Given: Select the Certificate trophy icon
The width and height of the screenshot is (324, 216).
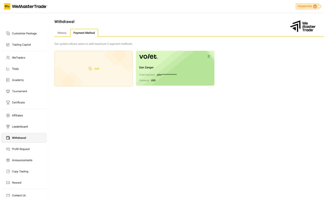Looking at the screenshot, I should coord(8,102).
